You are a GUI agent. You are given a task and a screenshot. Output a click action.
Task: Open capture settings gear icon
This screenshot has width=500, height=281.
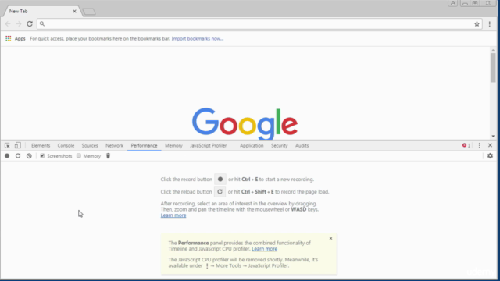point(490,156)
